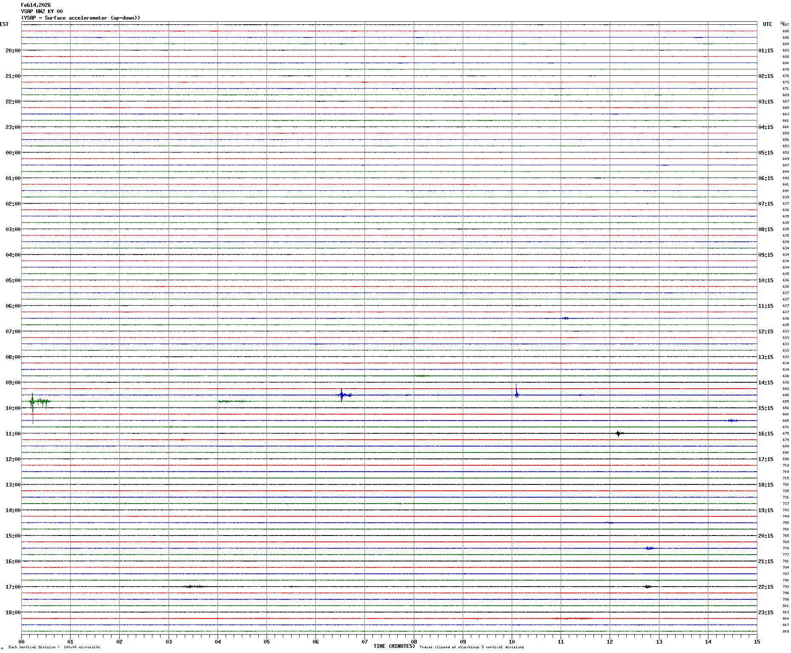
Task: Click the black wiggle near minute 03.5 on 17:00 trace
Action: tap(194, 587)
